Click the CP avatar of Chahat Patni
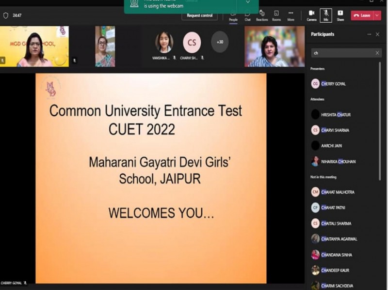Viewport: 388px width, 290px height. coord(315,208)
